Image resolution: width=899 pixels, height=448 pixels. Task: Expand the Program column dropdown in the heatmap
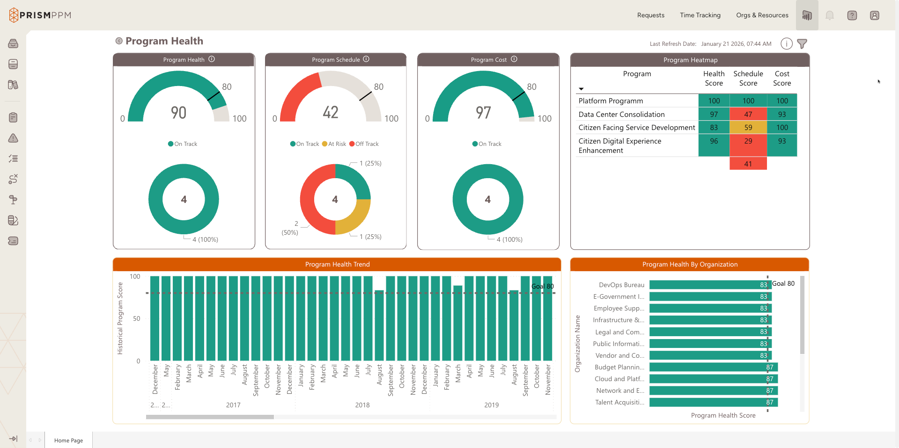click(x=582, y=89)
